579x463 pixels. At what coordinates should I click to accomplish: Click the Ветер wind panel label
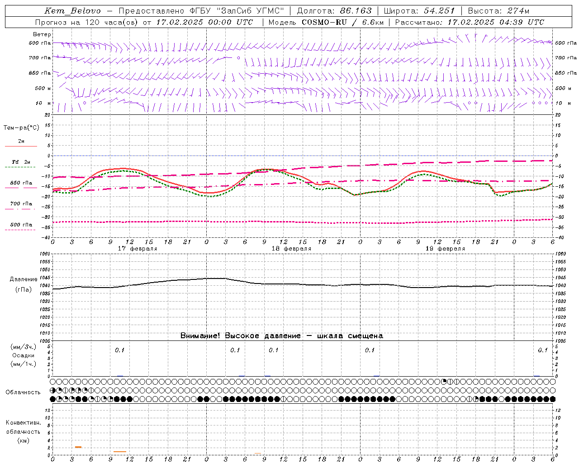(x=42, y=34)
